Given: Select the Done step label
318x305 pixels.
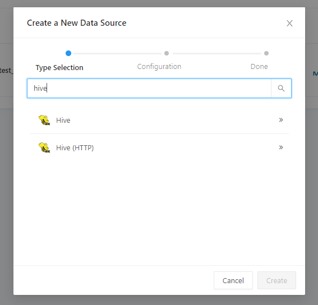Looking at the screenshot, I should (259, 67).
